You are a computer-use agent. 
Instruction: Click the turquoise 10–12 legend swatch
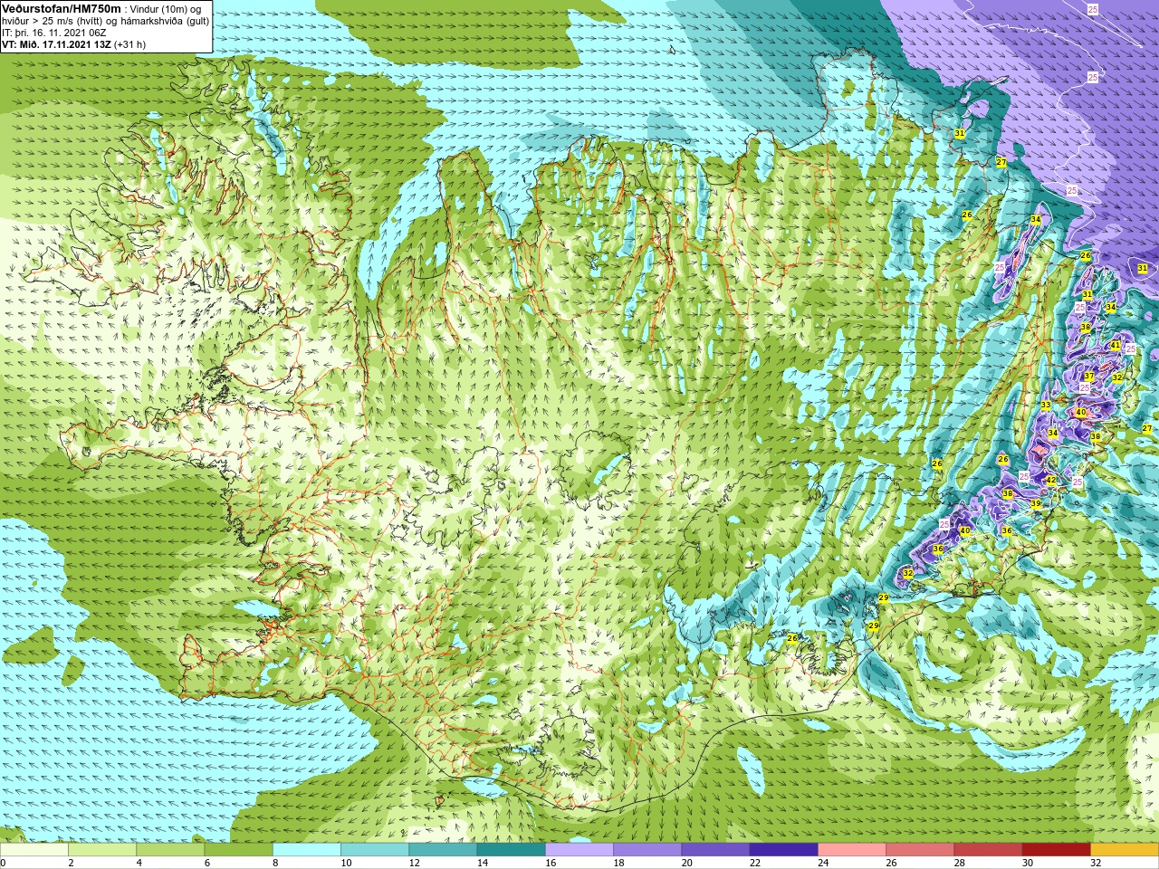375,850
